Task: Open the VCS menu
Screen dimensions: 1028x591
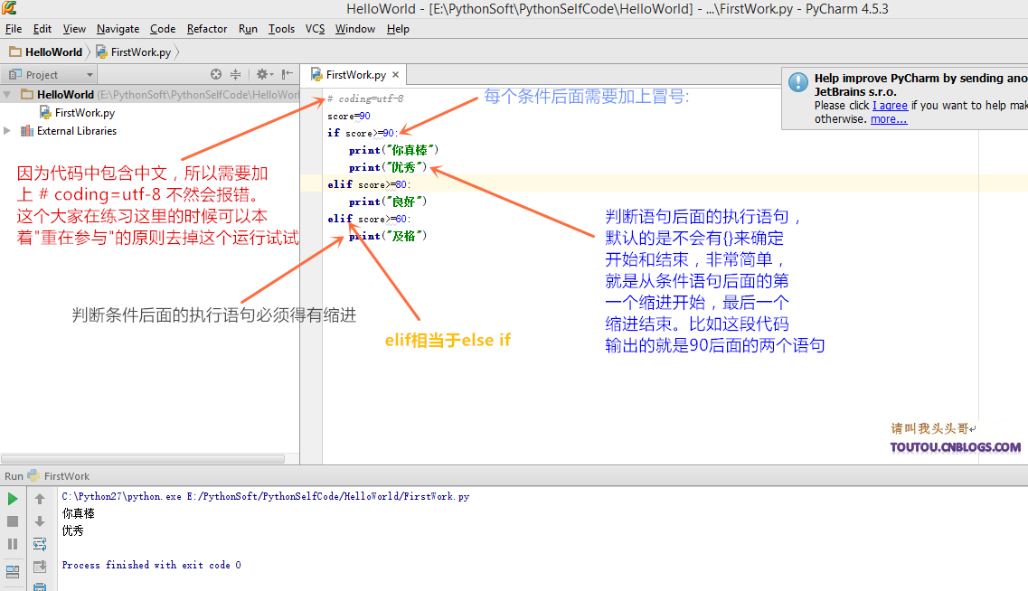Action: click(315, 29)
